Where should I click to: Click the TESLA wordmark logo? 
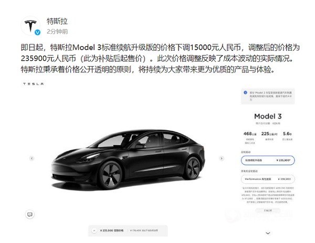pyautogui.click(x=34, y=84)
